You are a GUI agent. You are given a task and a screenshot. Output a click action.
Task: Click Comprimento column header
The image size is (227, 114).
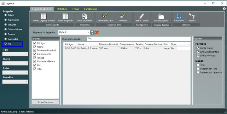(x=127, y=44)
